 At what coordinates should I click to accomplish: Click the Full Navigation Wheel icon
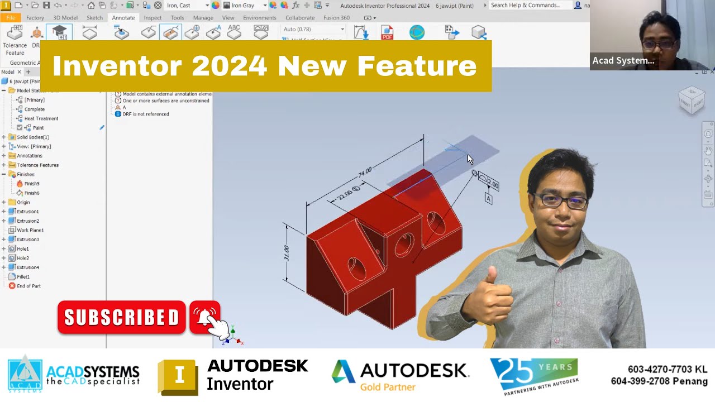coord(708,134)
